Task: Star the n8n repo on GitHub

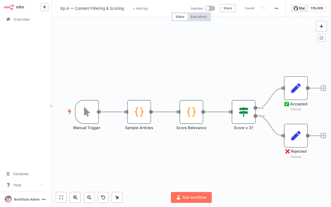Action: tap(299, 8)
